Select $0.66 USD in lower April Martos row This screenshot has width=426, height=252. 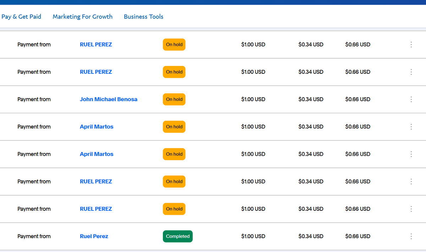[x=358, y=154]
